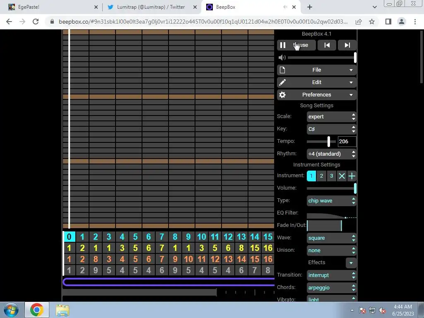Viewport: 424px width, 318px height.
Task: Open the Rhythm dropdown
Action: 332,154
